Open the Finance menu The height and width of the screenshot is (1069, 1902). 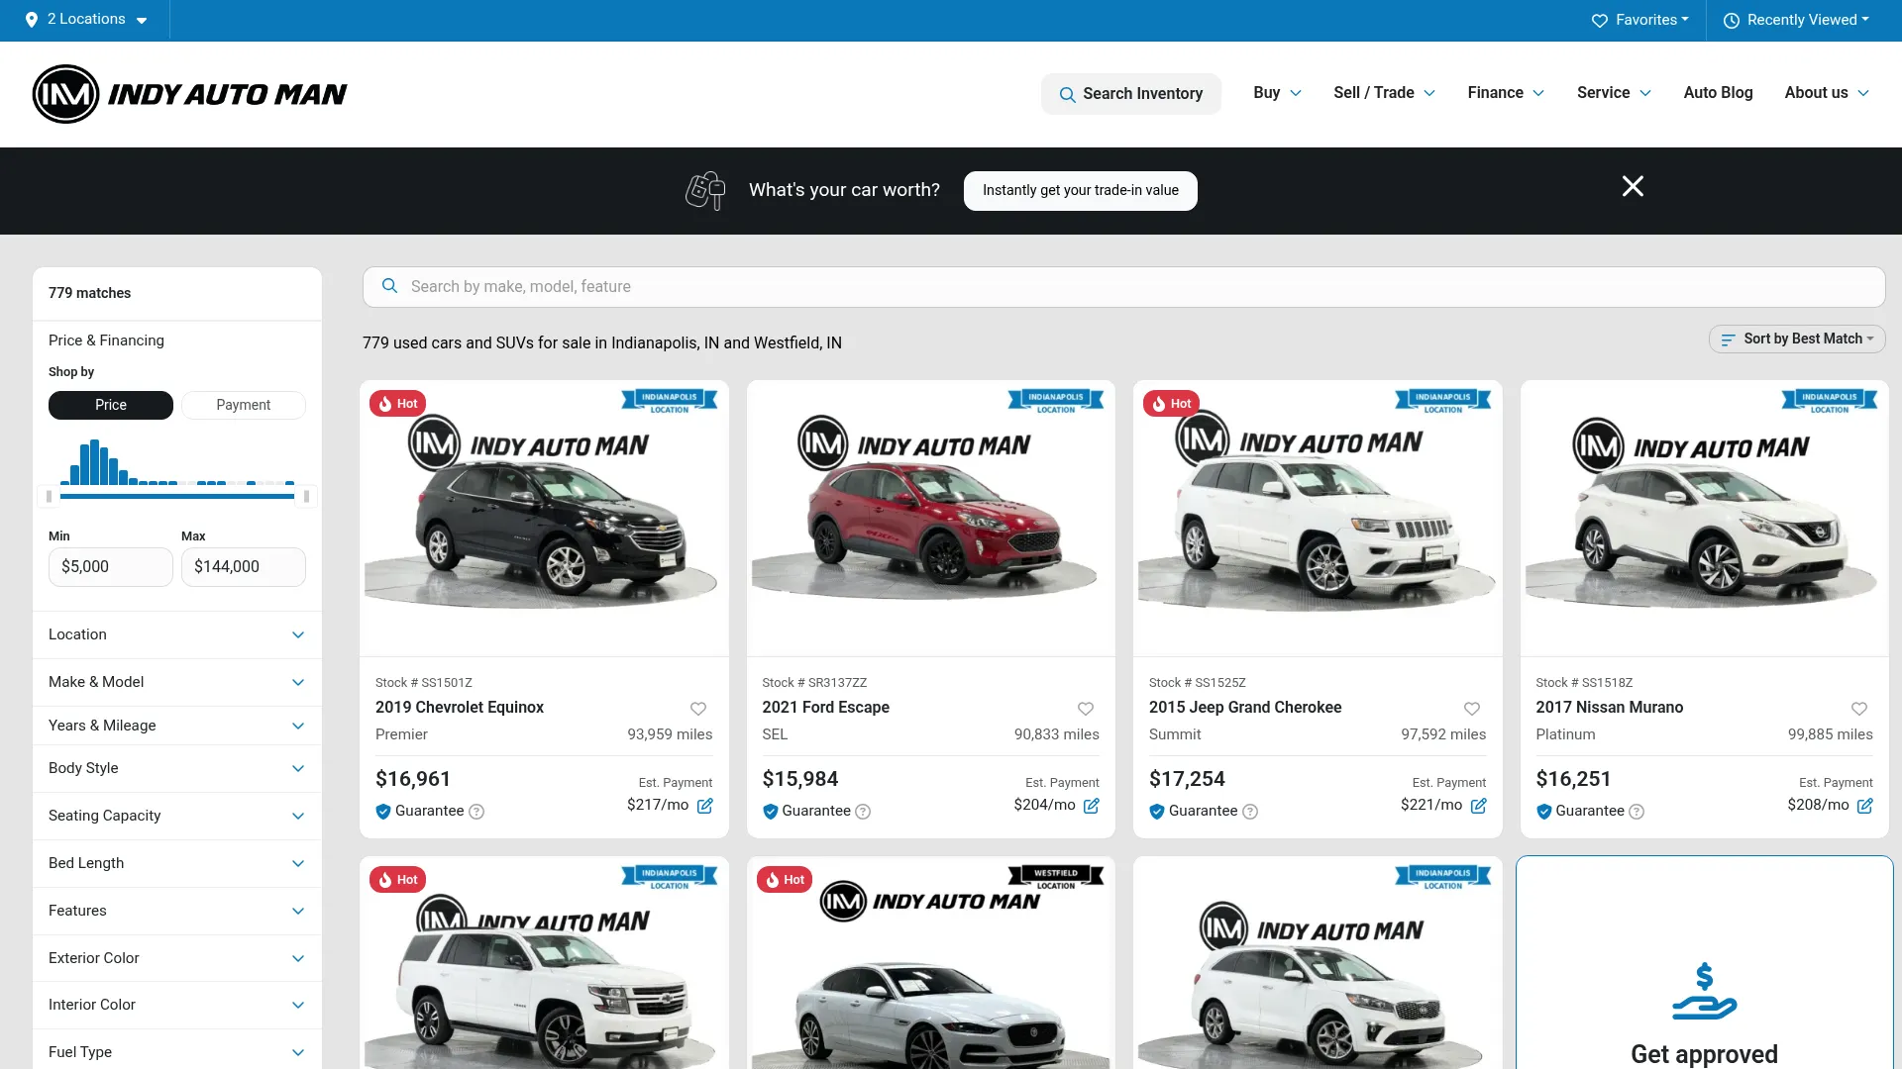tap(1506, 93)
